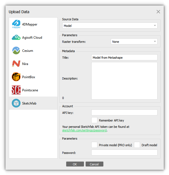Click the Cancel button
Image resolution: width=169 pixels, height=175 pixels.
pos(94,164)
